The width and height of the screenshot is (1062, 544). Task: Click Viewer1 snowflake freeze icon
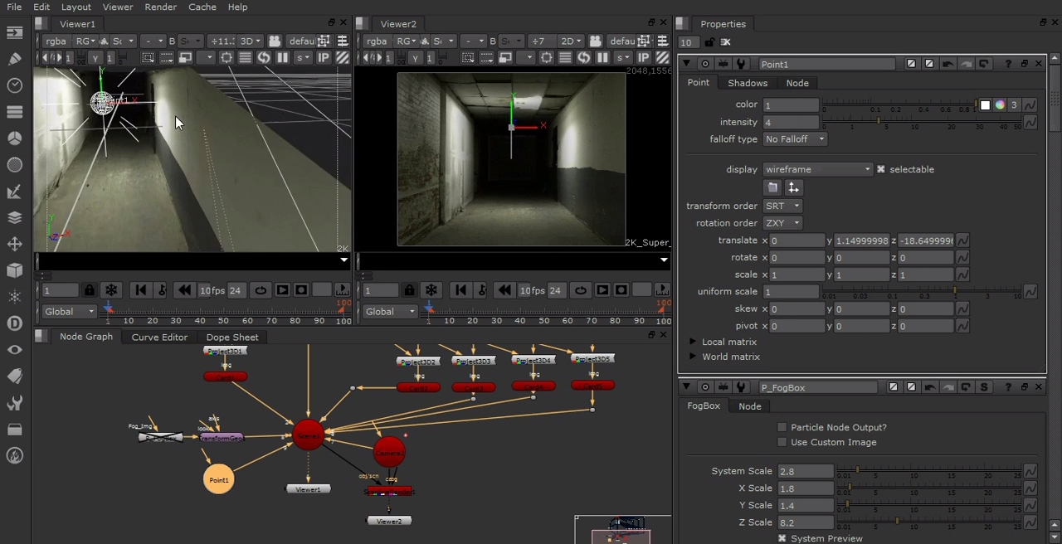click(x=111, y=290)
